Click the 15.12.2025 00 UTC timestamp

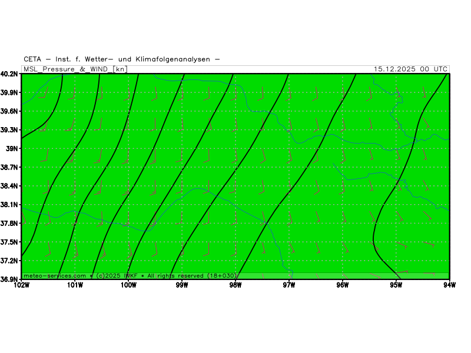coord(411,69)
